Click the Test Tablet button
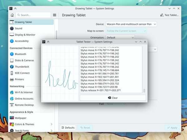This screenshot has width=187, height=140. click(x=170, y=15)
